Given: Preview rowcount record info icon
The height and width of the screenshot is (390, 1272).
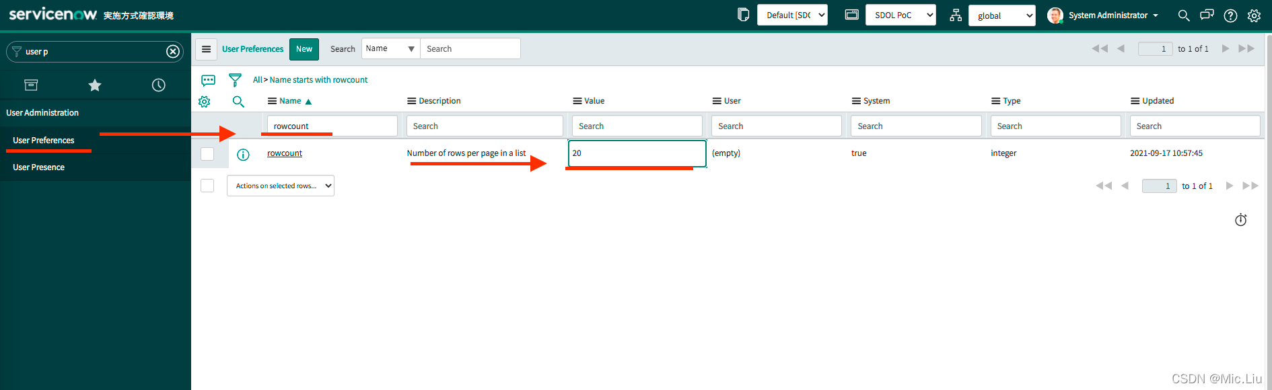Looking at the screenshot, I should (243, 155).
